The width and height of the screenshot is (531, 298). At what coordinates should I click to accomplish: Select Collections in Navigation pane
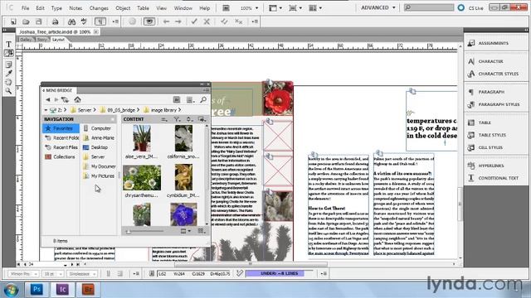point(60,156)
